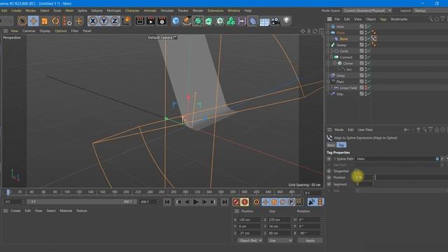Screen dimensions: 448x252
Task: Activate the Move tool
Action: coord(33,21)
